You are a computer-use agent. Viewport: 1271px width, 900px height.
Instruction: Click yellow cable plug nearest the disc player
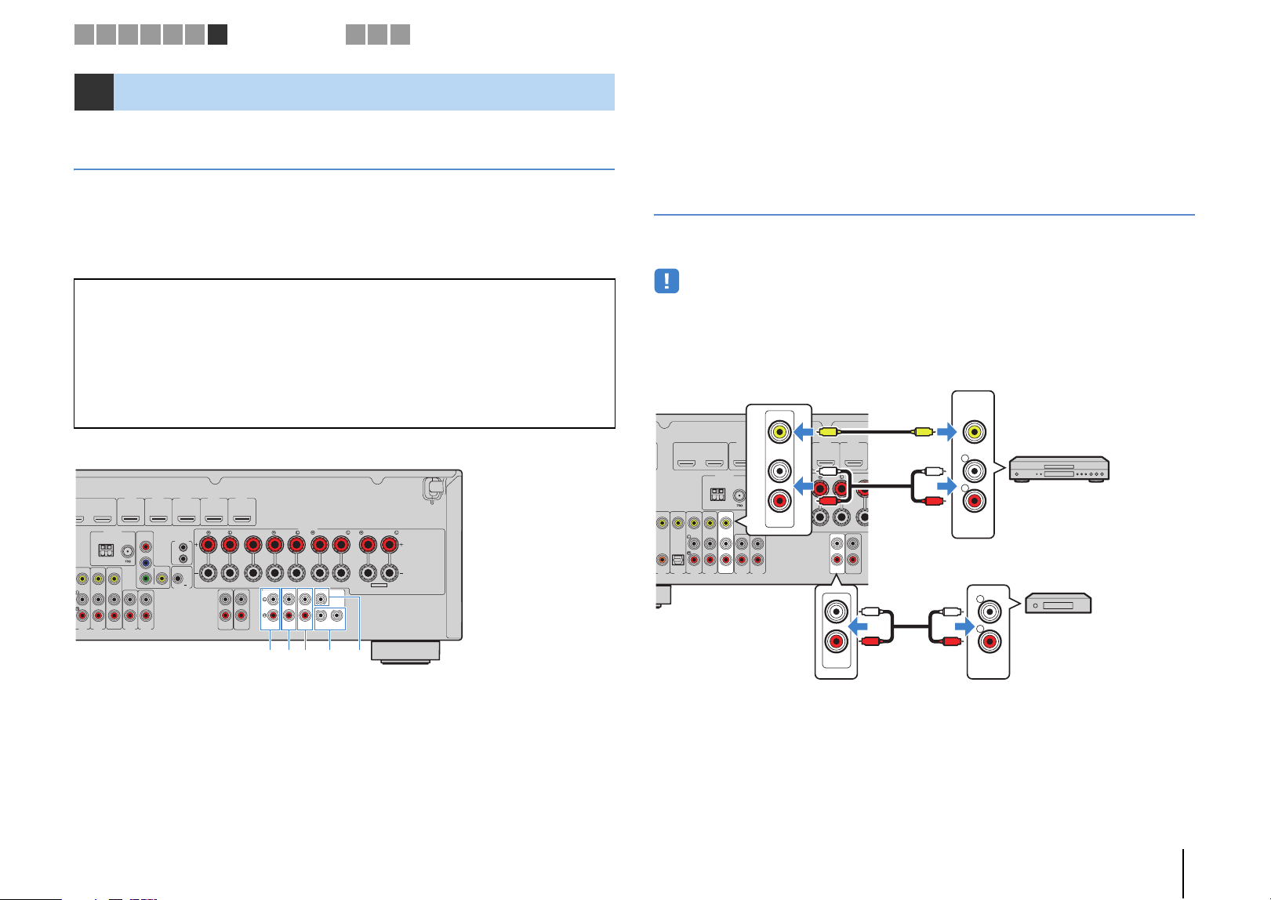click(924, 431)
